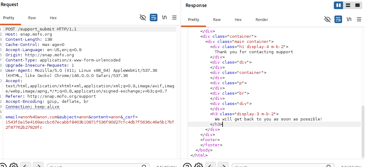Open the Response Hex tab
This screenshot has height=167, width=365.
coord(238,20)
